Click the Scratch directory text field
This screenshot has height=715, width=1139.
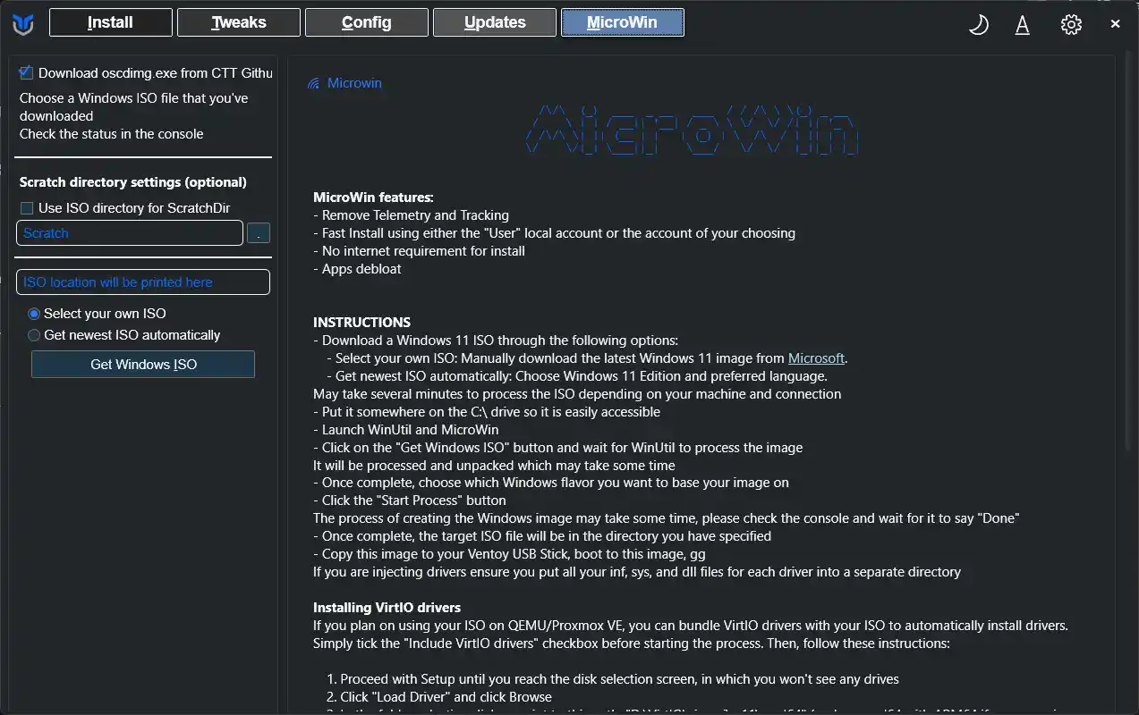(x=130, y=233)
